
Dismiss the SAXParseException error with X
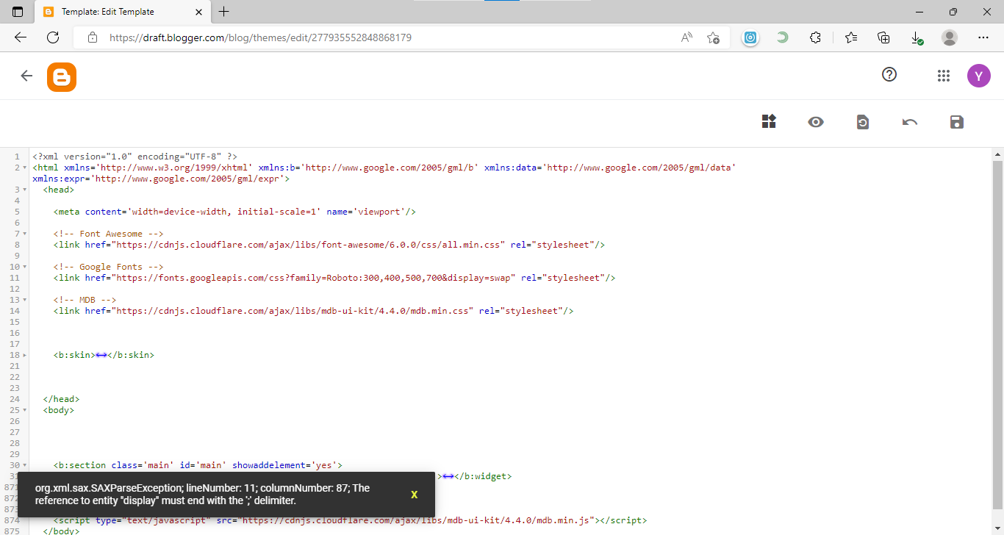tap(414, 495)
